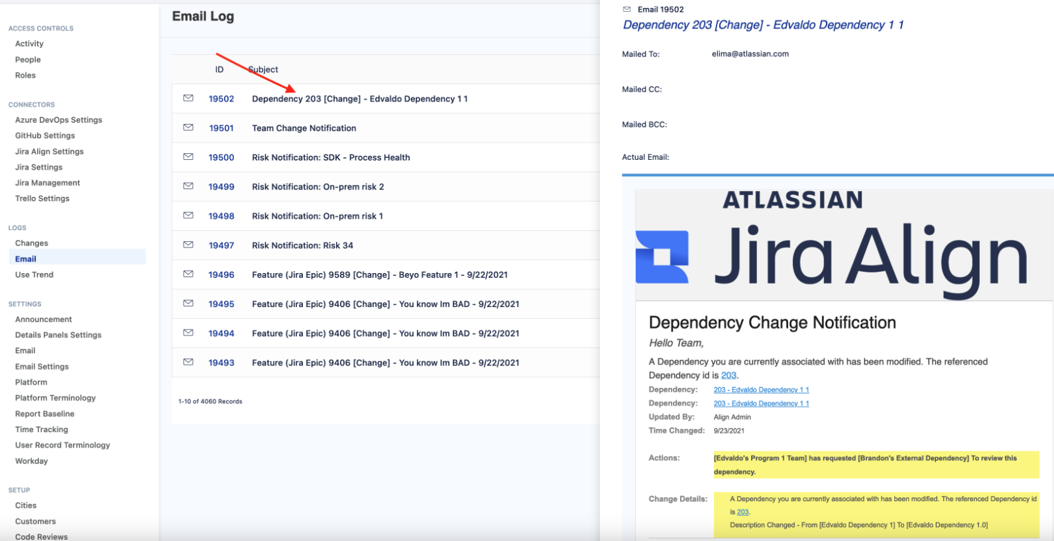Go to People in the sidebar
The image size is (1054, 541).
[x=28, y=60]
